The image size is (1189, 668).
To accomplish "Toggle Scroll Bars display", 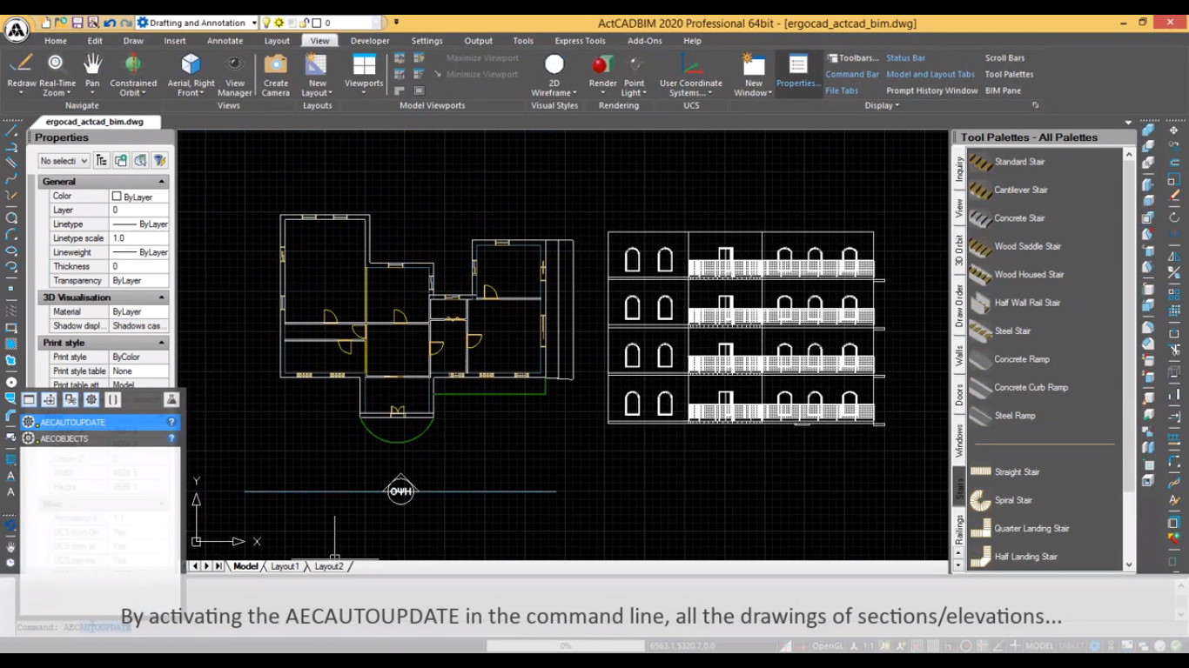I will click(x=1004, y=58).
